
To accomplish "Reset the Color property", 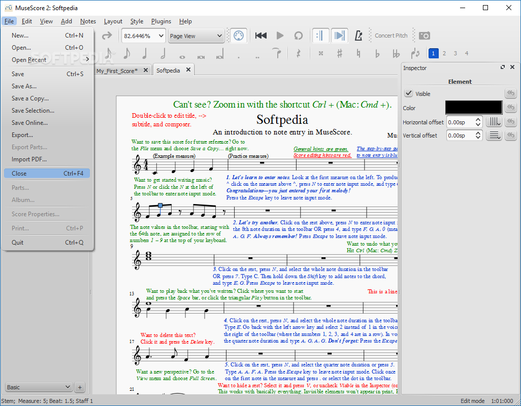I will [511, 108].
